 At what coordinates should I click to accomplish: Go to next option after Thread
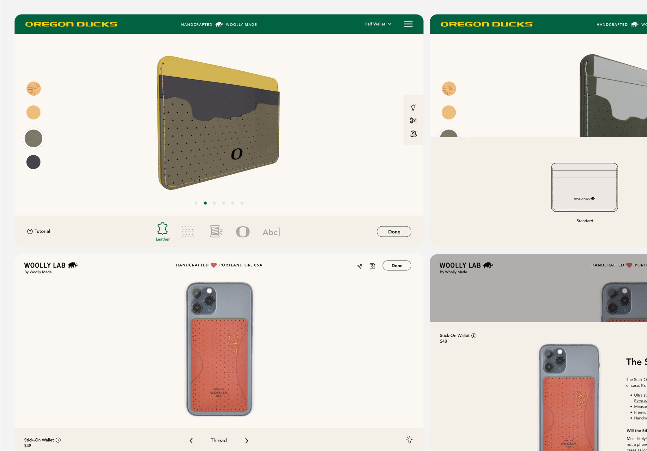[x=247, y=441]
